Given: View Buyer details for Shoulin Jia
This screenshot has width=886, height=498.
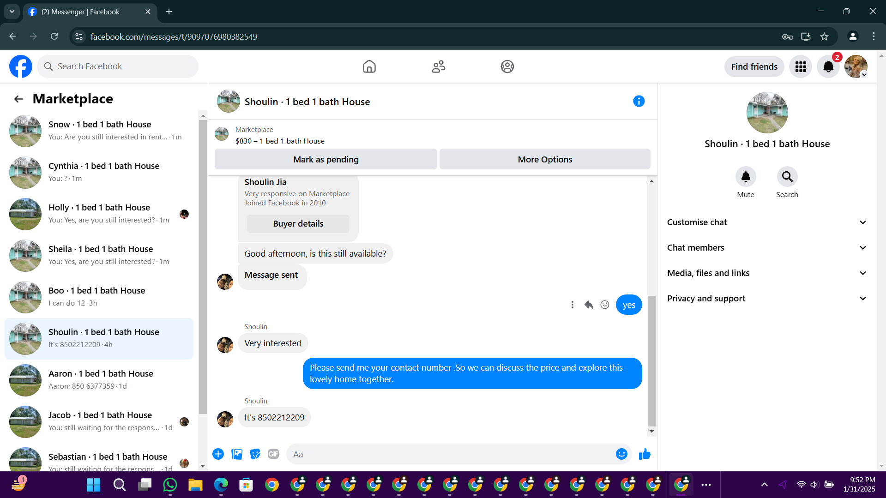Looking at the screenshot, I should (298, 224).
